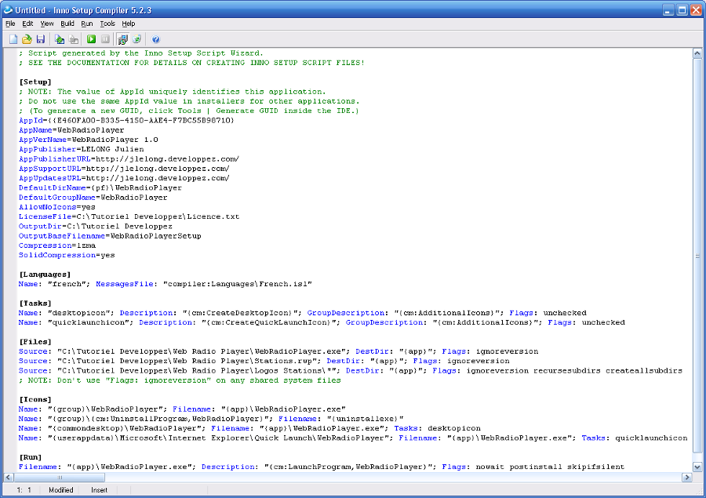This screenshot has width=706, height=498.
Task: Click the Stop Compile toolbar icon
Action: 74,39
